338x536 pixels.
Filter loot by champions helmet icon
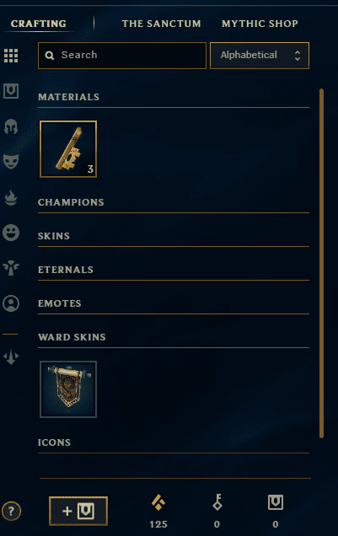(x=11, y=126)
